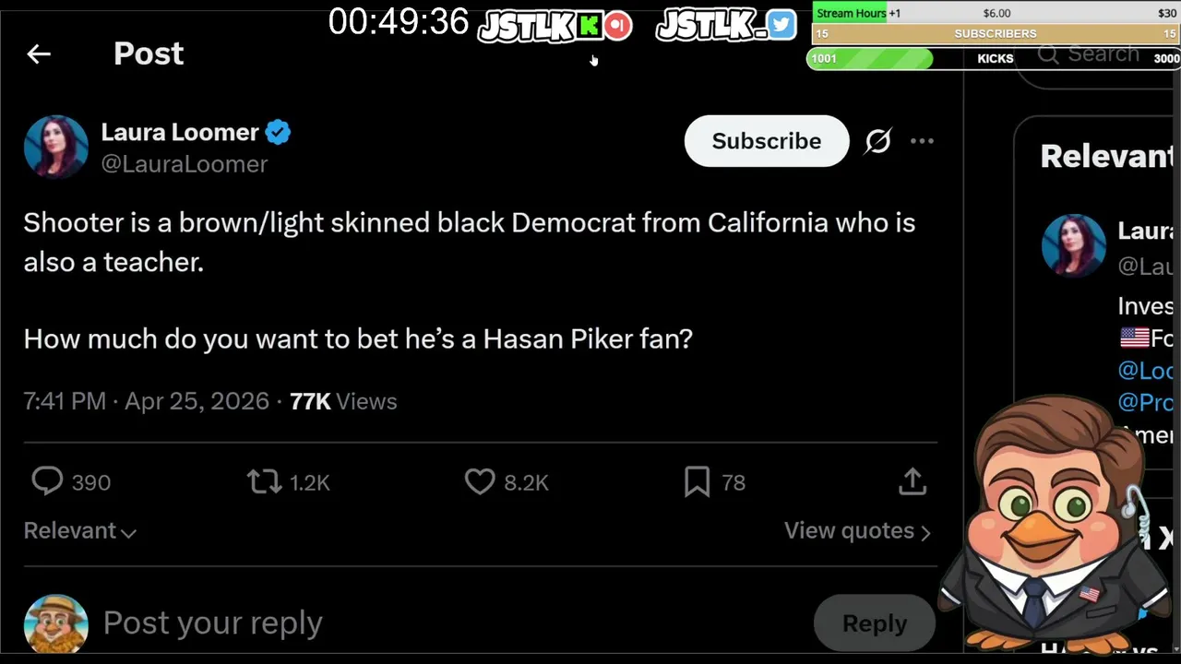Screen dimensions: 1181x664
Task: Click the repost icon
Action: tap(264, 481)
